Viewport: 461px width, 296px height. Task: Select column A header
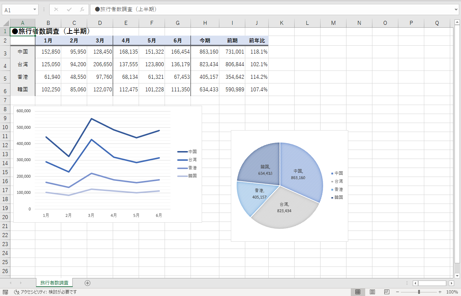[x=23, y=23]
